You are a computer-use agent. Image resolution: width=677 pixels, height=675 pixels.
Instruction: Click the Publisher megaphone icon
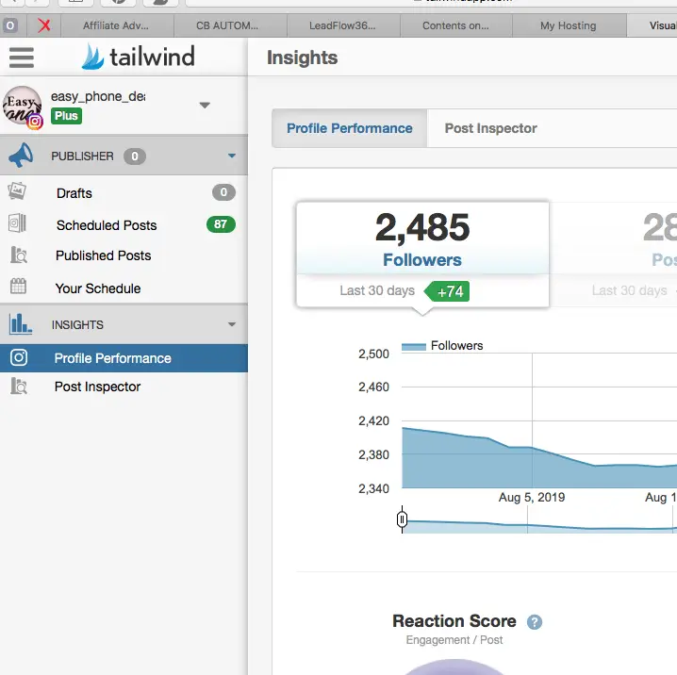coord(21,156)
